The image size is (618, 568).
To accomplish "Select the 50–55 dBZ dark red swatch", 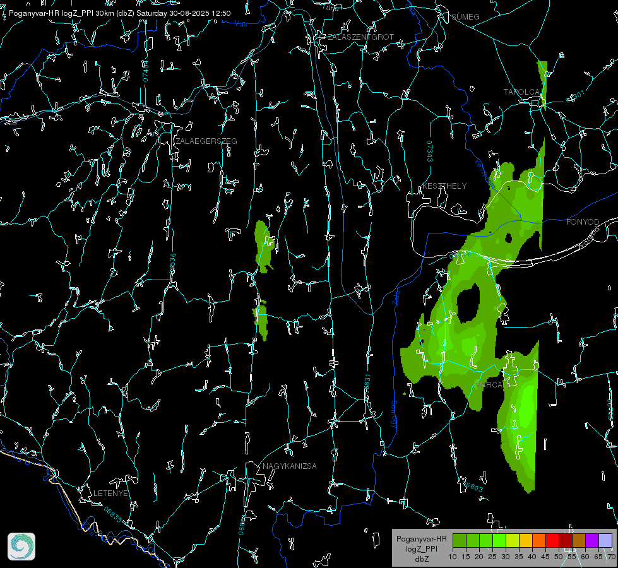I will (x=566, y=540).
